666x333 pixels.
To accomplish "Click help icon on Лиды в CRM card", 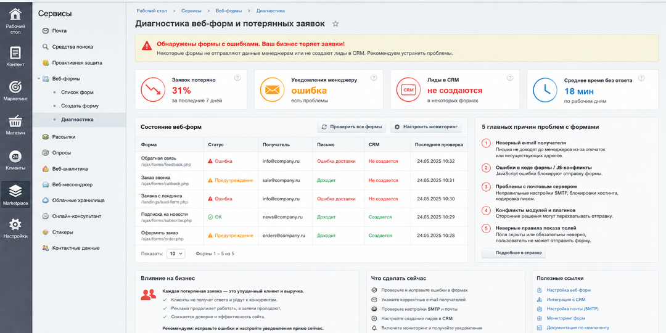I will coord(510,78).
